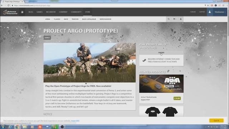Launch Internet Explorer from the taskbar
Screen dimensions: 229x129
(10, 127)
